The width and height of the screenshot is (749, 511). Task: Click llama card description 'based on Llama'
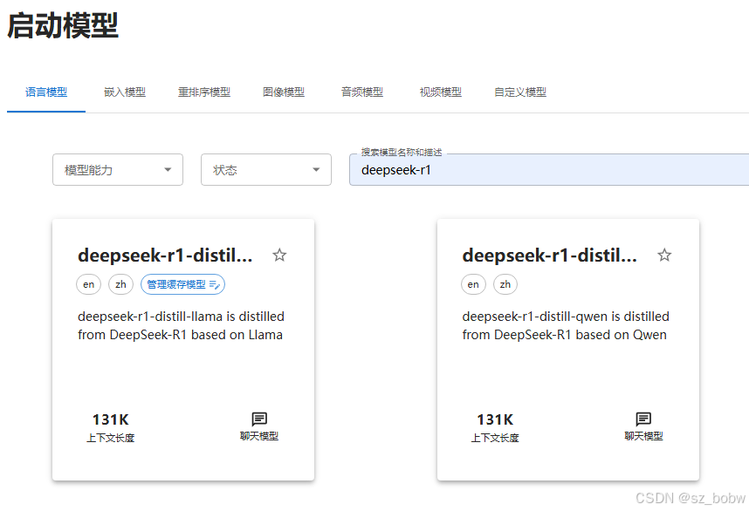[237, 335]
